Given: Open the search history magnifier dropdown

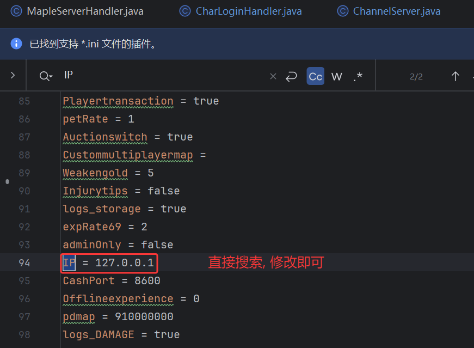Looking at the screenshot, I should pyautogui.click(x=46, y=76).
